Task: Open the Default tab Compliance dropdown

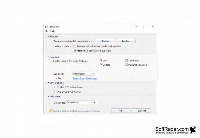Action: (81, 102)
